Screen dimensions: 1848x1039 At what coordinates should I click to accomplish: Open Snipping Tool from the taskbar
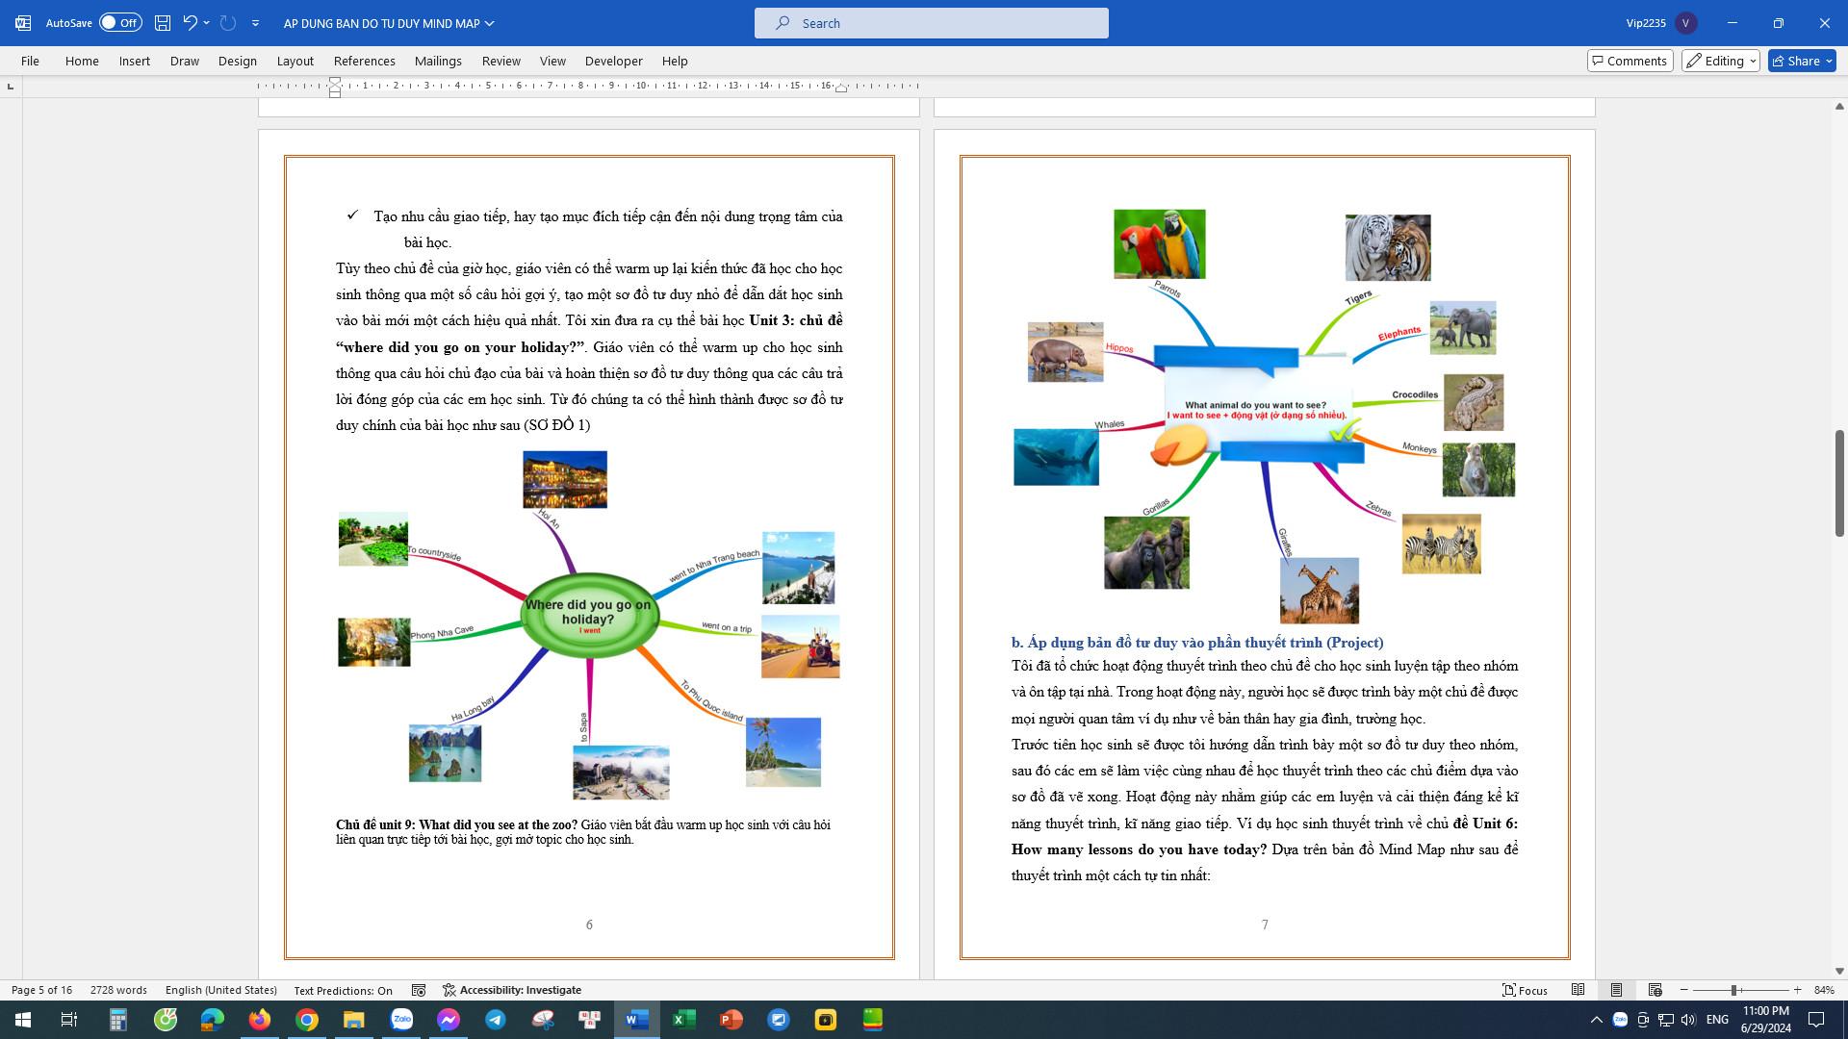coord(543,1020)
